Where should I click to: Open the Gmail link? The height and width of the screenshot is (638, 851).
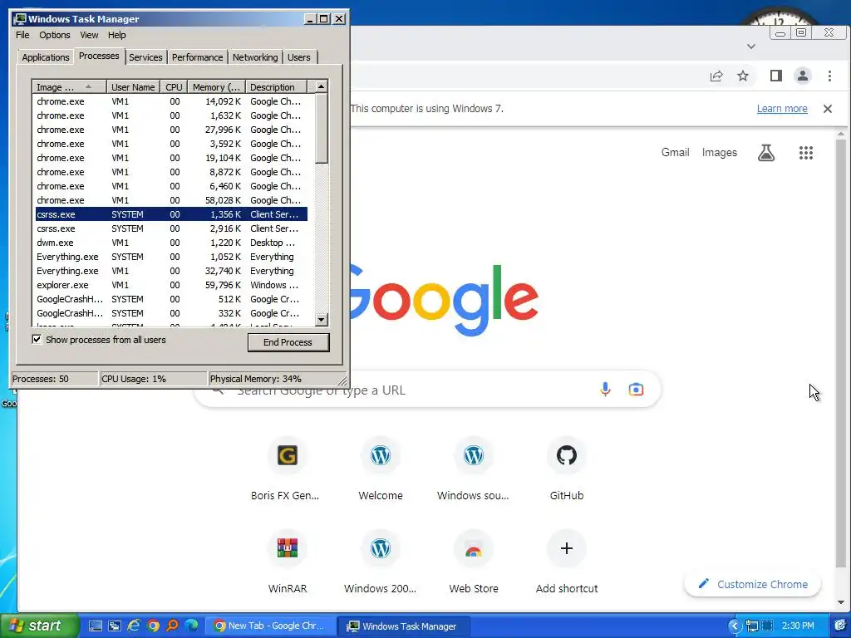pyautogui.click(x=675, y=153)
